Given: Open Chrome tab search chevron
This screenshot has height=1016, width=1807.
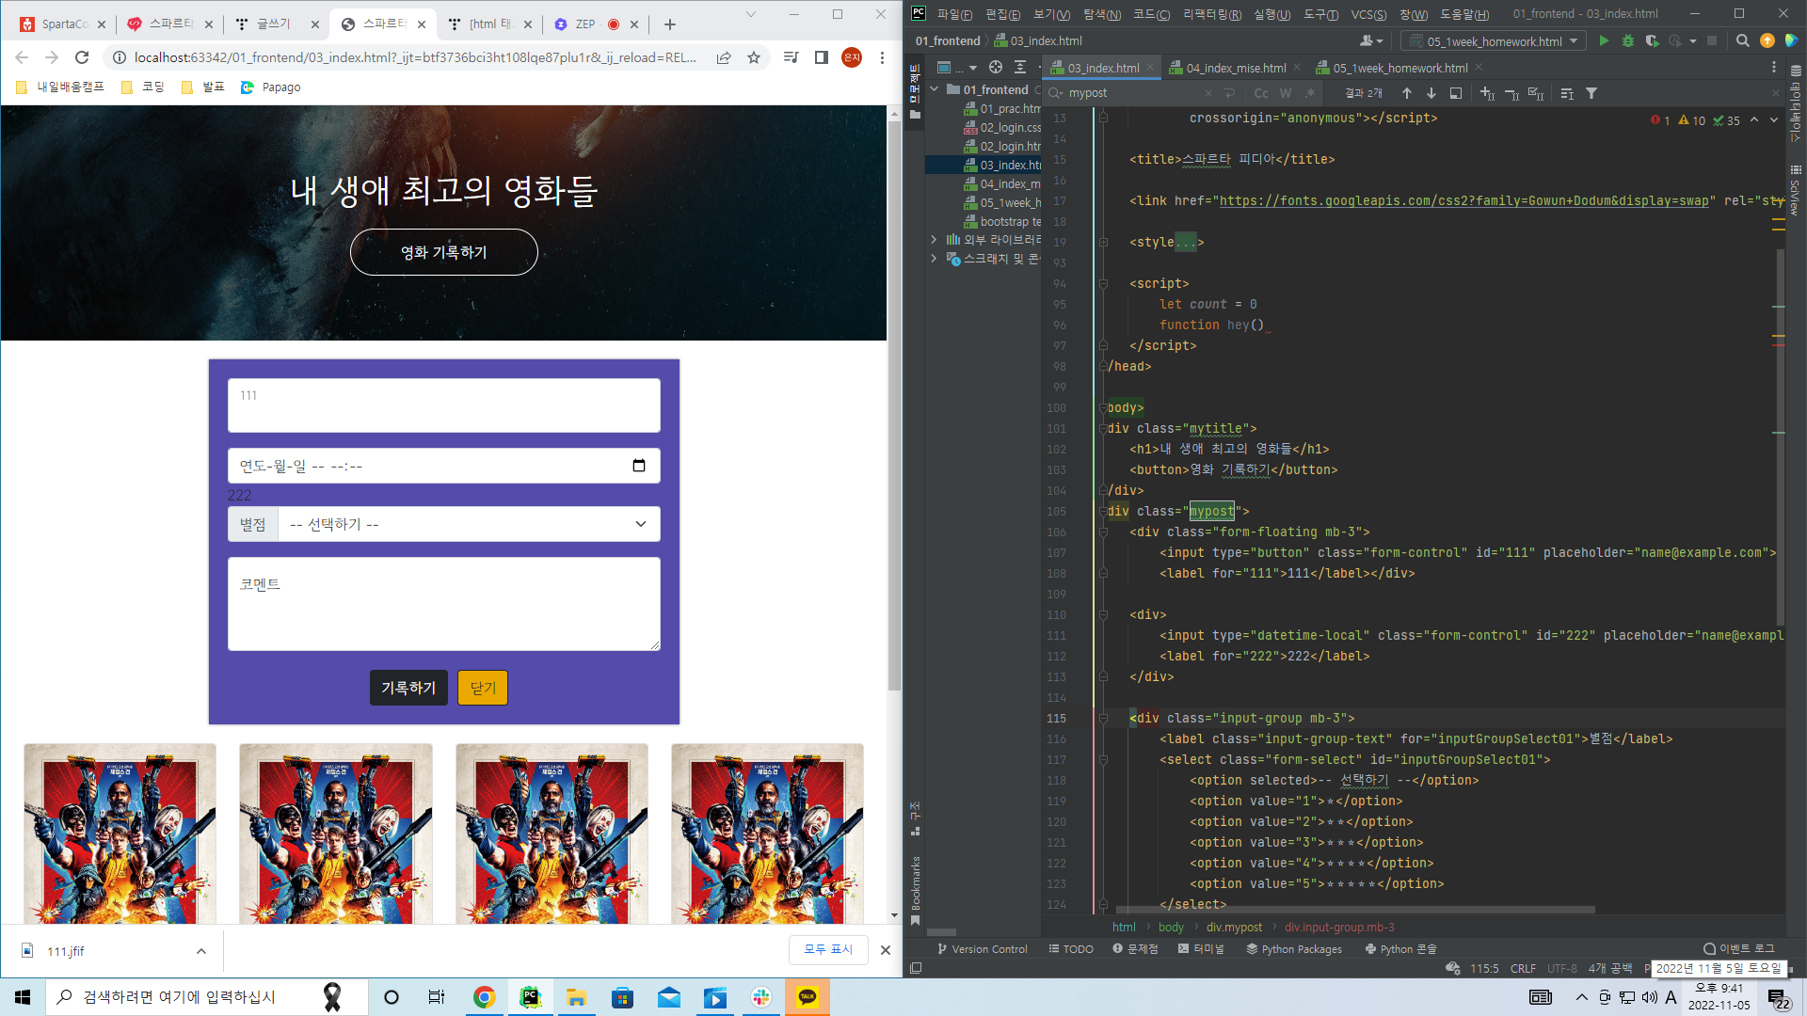Looking at the screenshot, I should [750, 14].
